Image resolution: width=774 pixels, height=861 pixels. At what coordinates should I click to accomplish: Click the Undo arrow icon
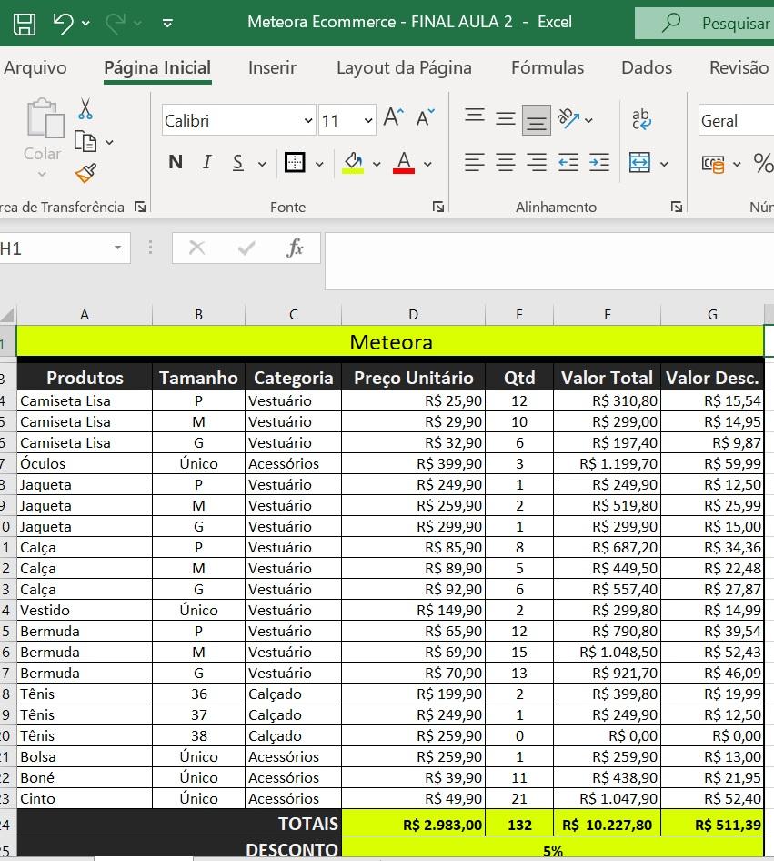(63, 23)
